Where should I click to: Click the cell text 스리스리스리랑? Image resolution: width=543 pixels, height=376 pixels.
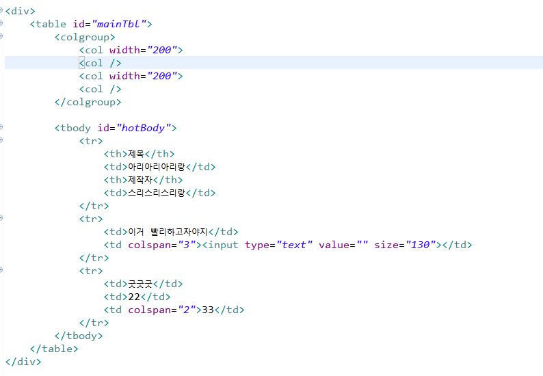point(157,193)
